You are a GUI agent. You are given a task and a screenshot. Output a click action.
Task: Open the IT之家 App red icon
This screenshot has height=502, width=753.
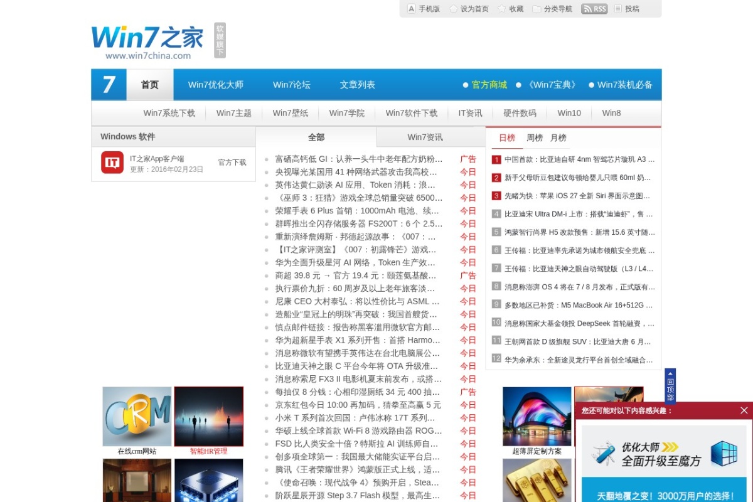(112, 163)
